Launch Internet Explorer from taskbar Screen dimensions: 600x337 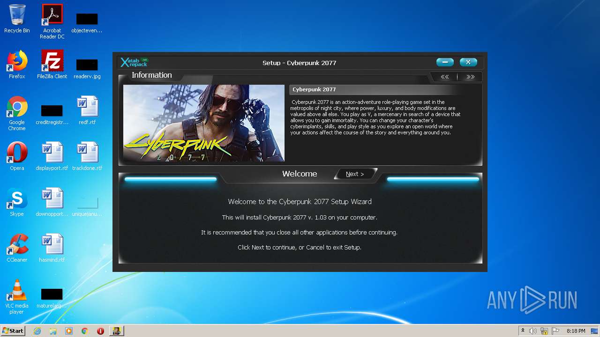click(37, 331)
